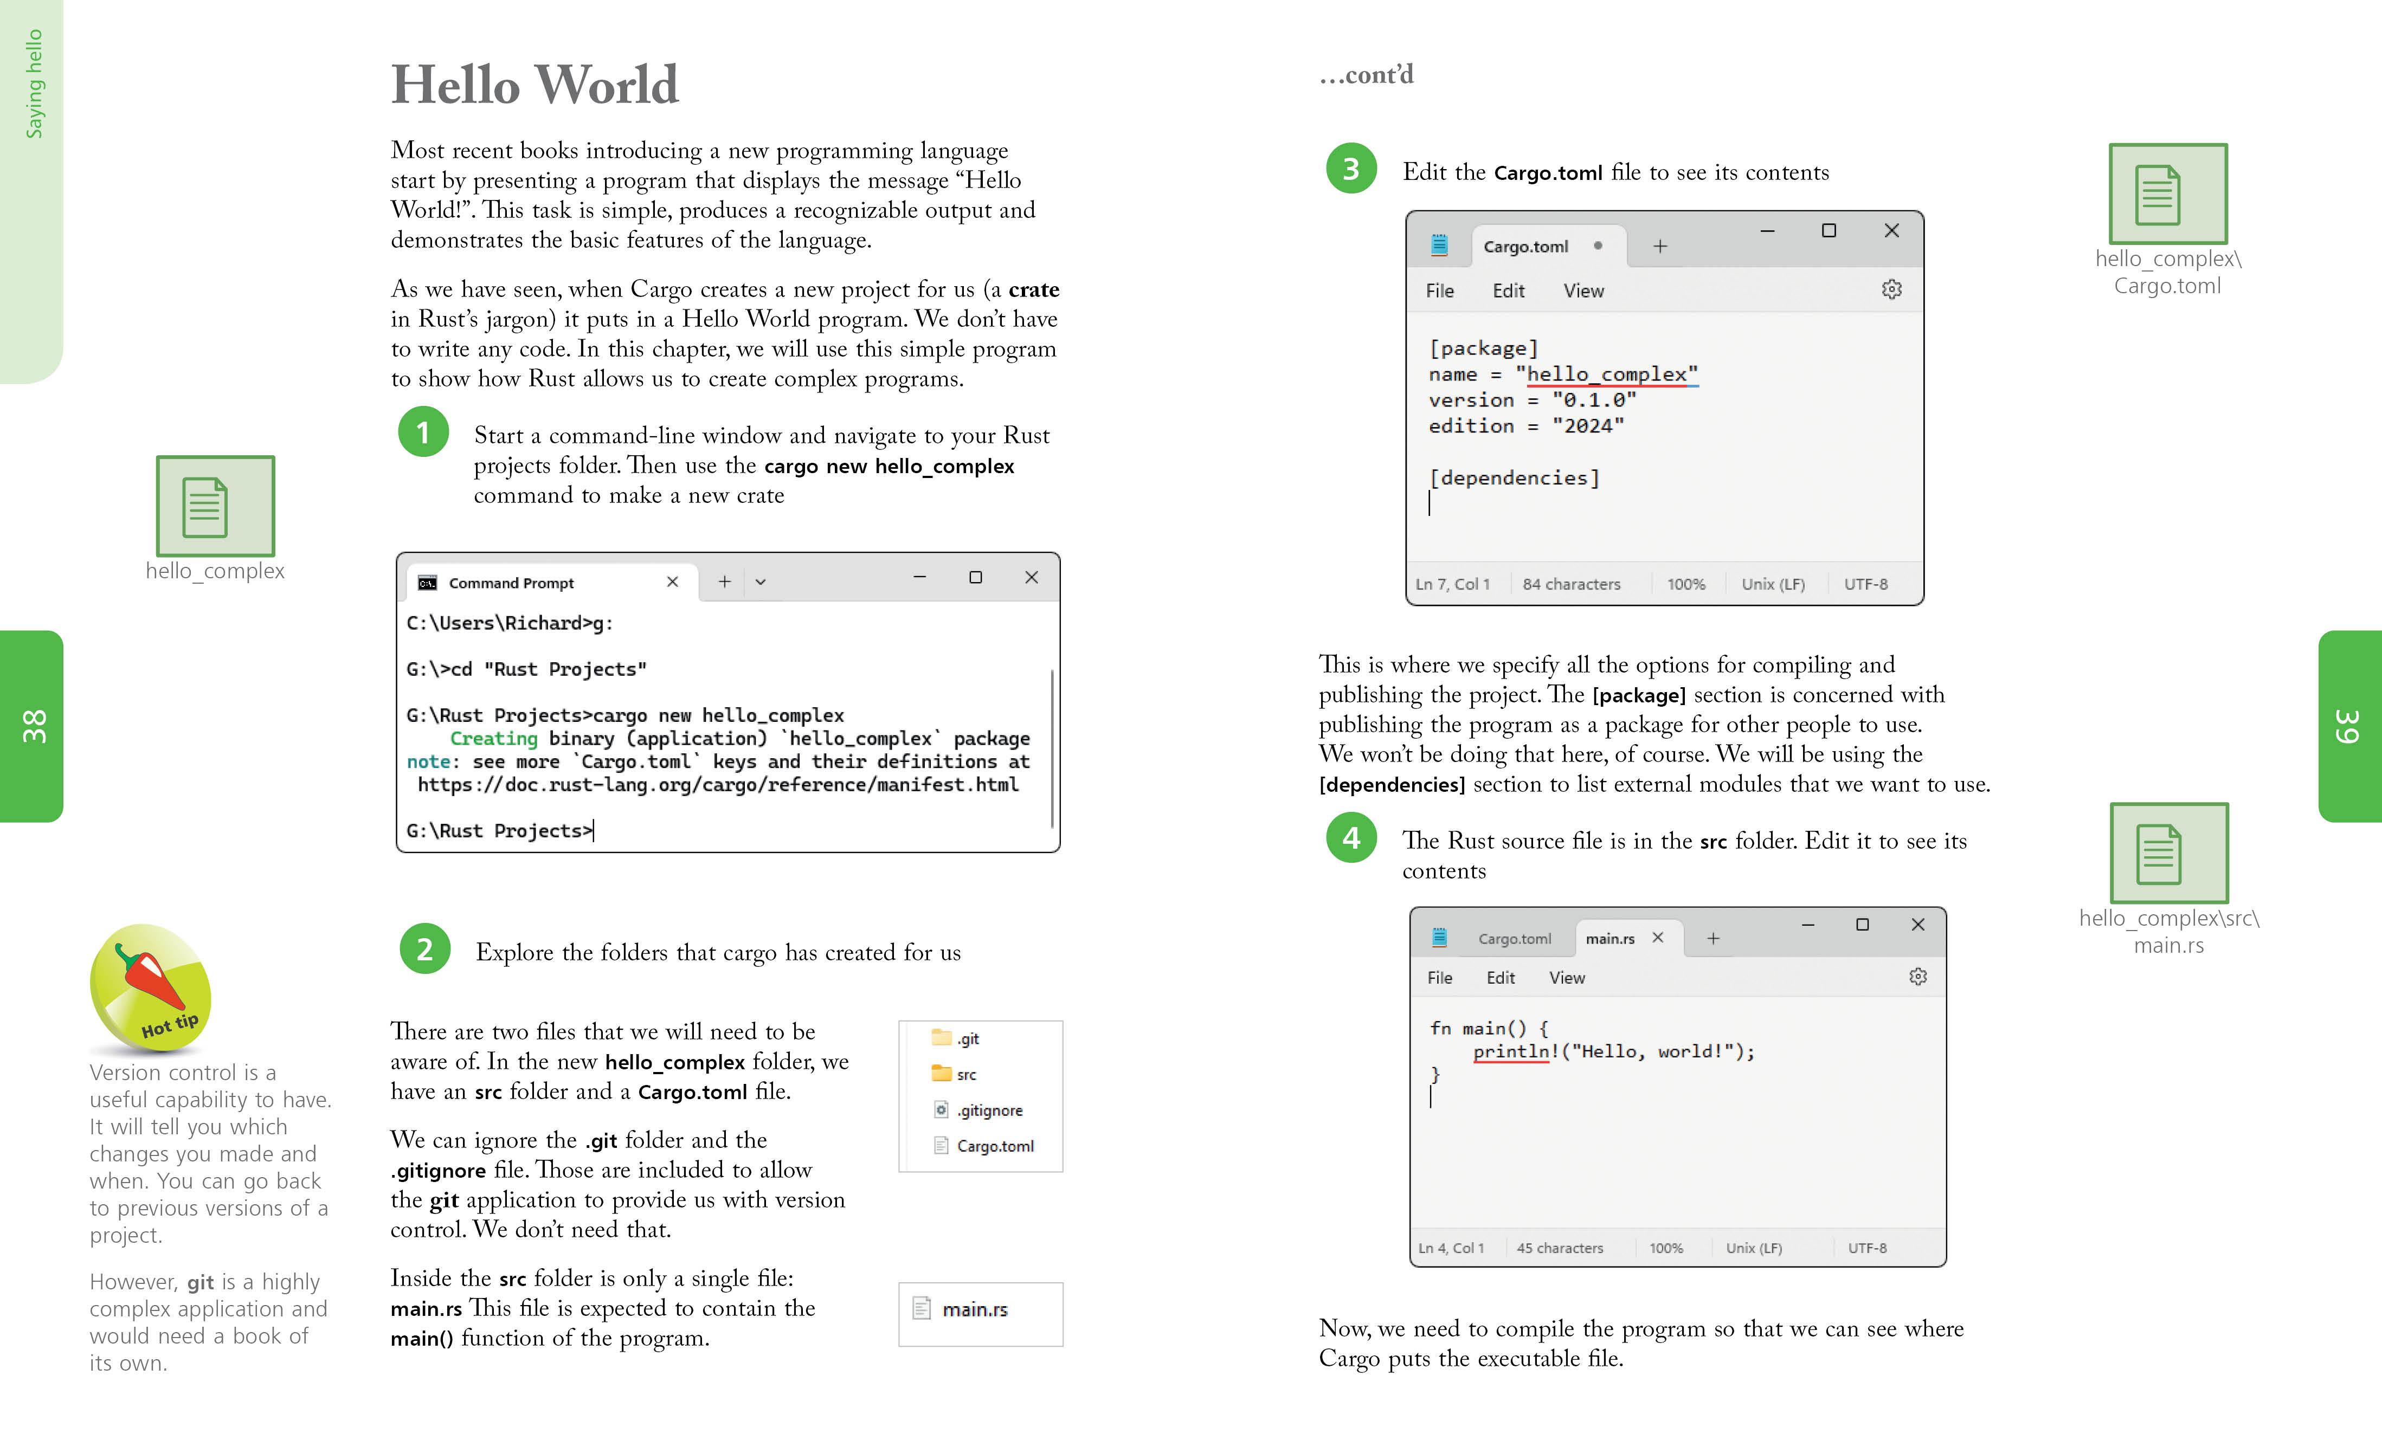Select the .gitignore file in the file list
The image size is (2382, 1453).
pos(977,1110)
